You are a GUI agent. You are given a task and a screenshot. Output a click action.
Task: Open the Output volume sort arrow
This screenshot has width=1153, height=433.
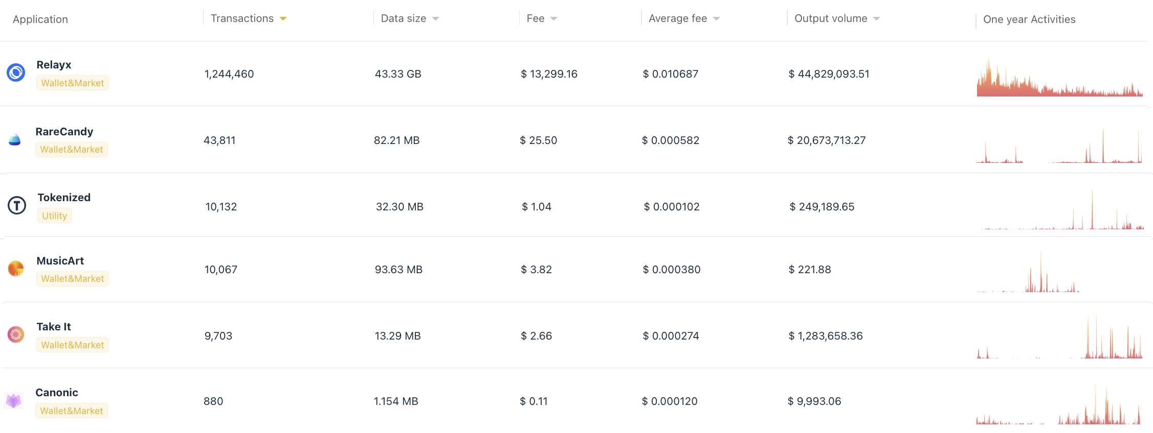(876, 19)
